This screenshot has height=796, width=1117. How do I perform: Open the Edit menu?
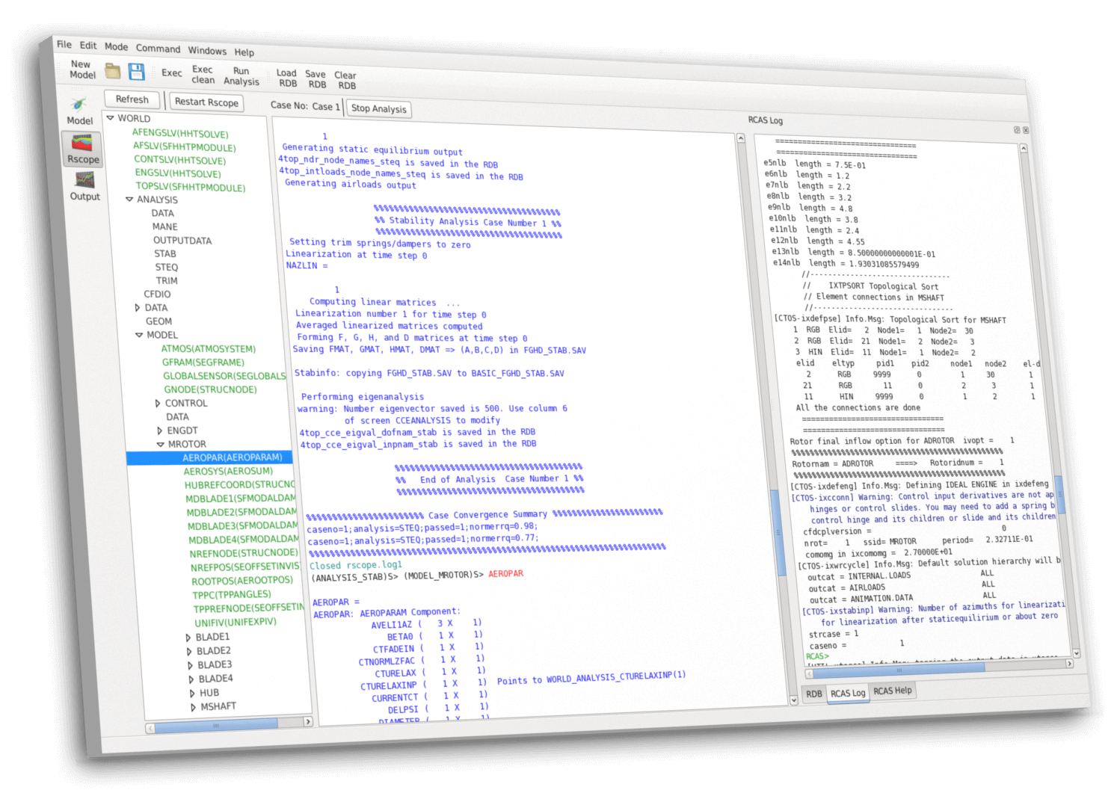click(88, 45)
